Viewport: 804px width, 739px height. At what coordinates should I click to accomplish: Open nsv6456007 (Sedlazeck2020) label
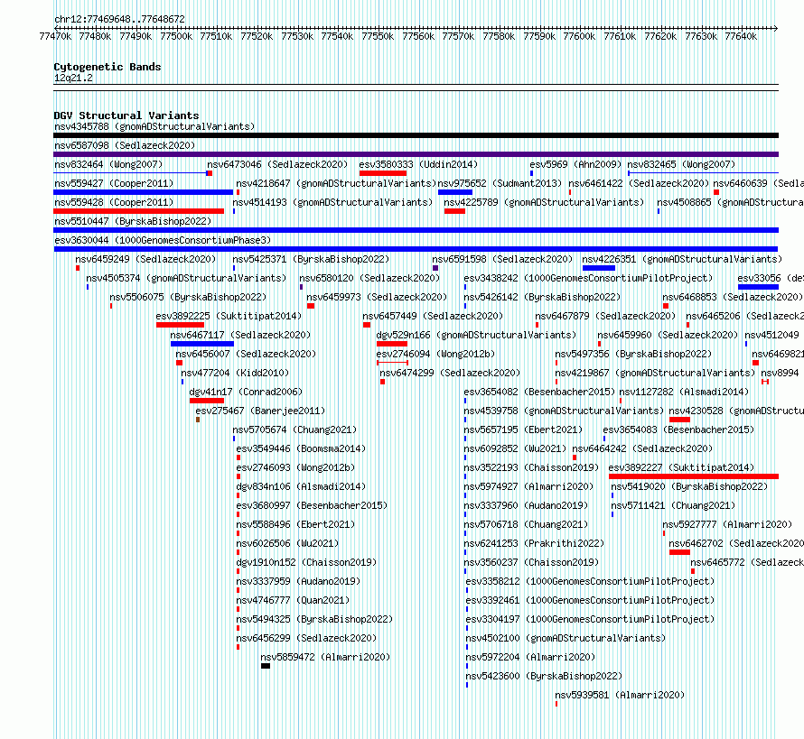(x=246, y=354)
